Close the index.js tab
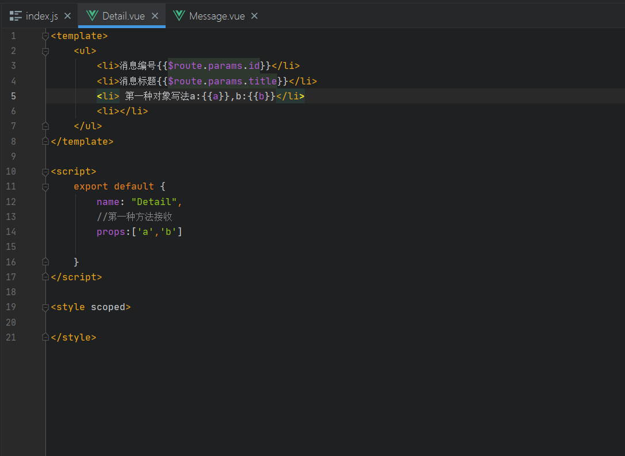The image size is (625, 456). click(x=68, y=16)
